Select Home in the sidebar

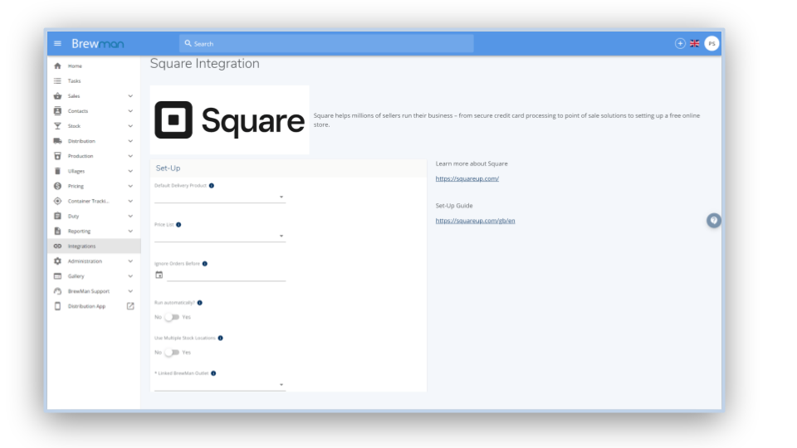coord(94,66)
